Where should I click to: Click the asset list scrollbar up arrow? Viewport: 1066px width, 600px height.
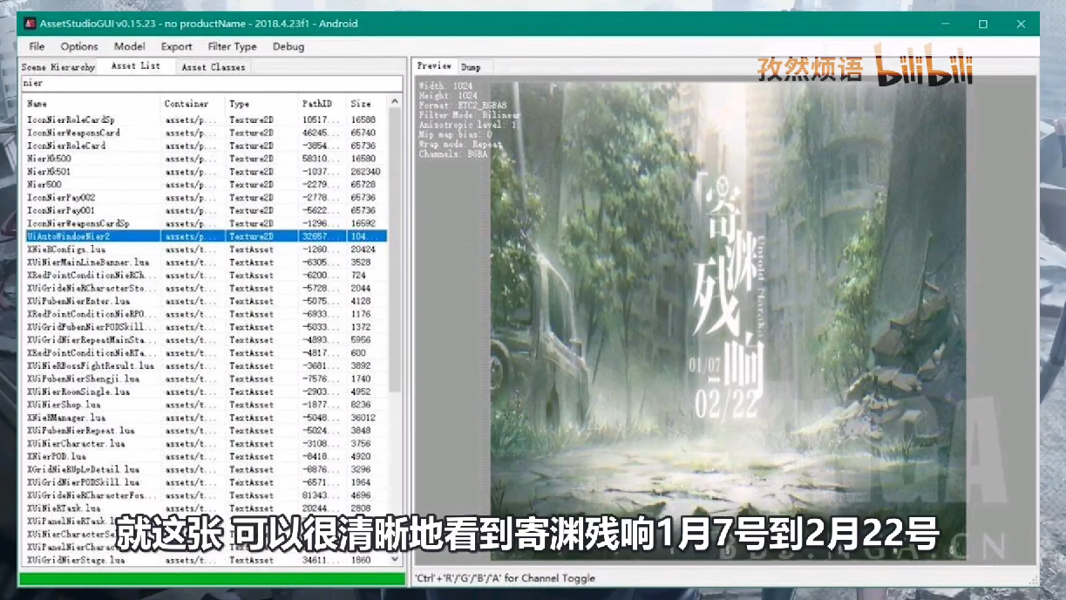click(395, 103)
